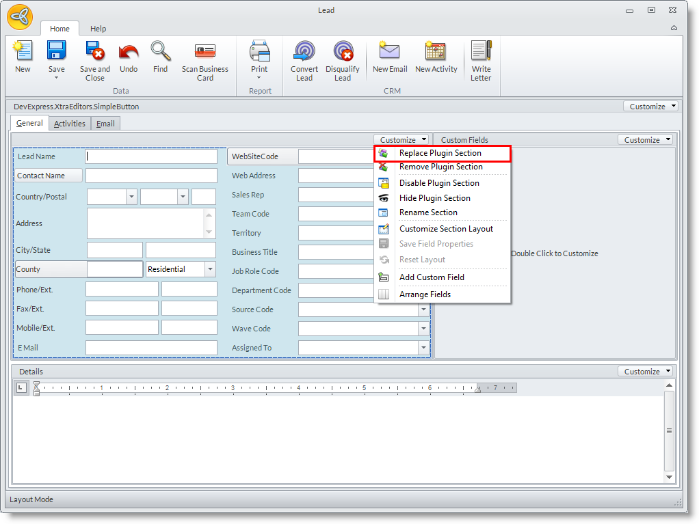
Task: Click the Lead Name input field
Action: point(151,156)
